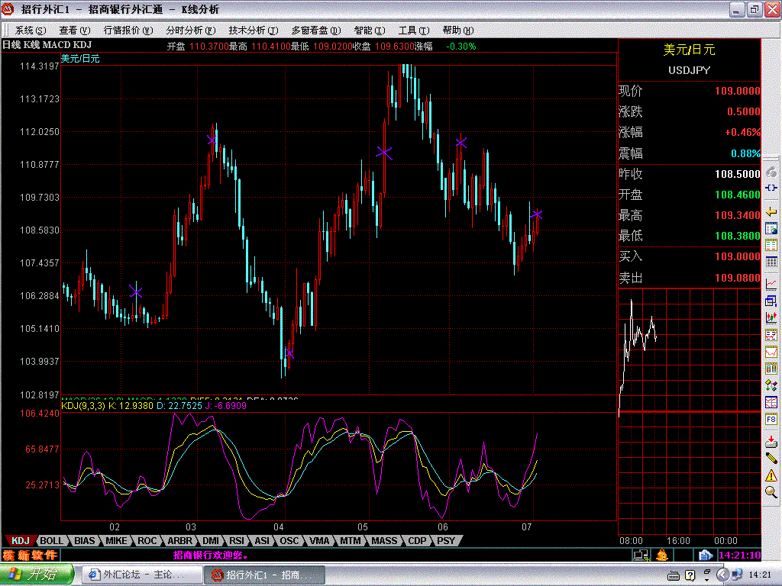Viewport: 782px width, 586px height.
Task: Open the 行情报价 menu
Action: 121,31
